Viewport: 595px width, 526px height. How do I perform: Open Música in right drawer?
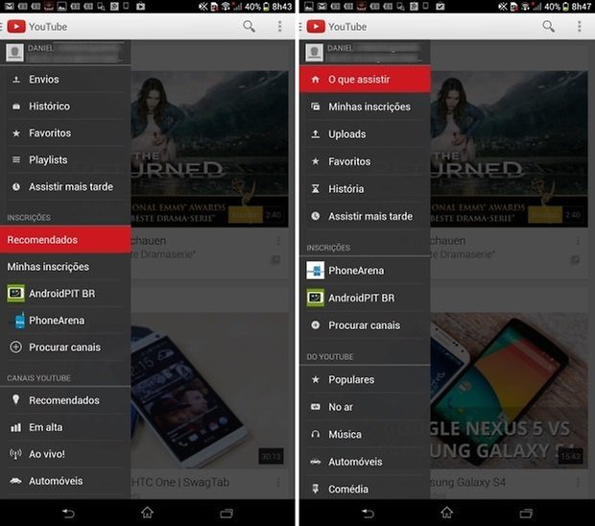pyautogui.click(x=365, y=434)
